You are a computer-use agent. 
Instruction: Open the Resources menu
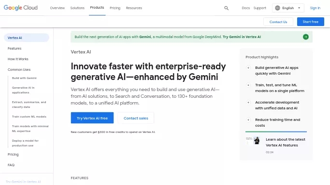134,8
